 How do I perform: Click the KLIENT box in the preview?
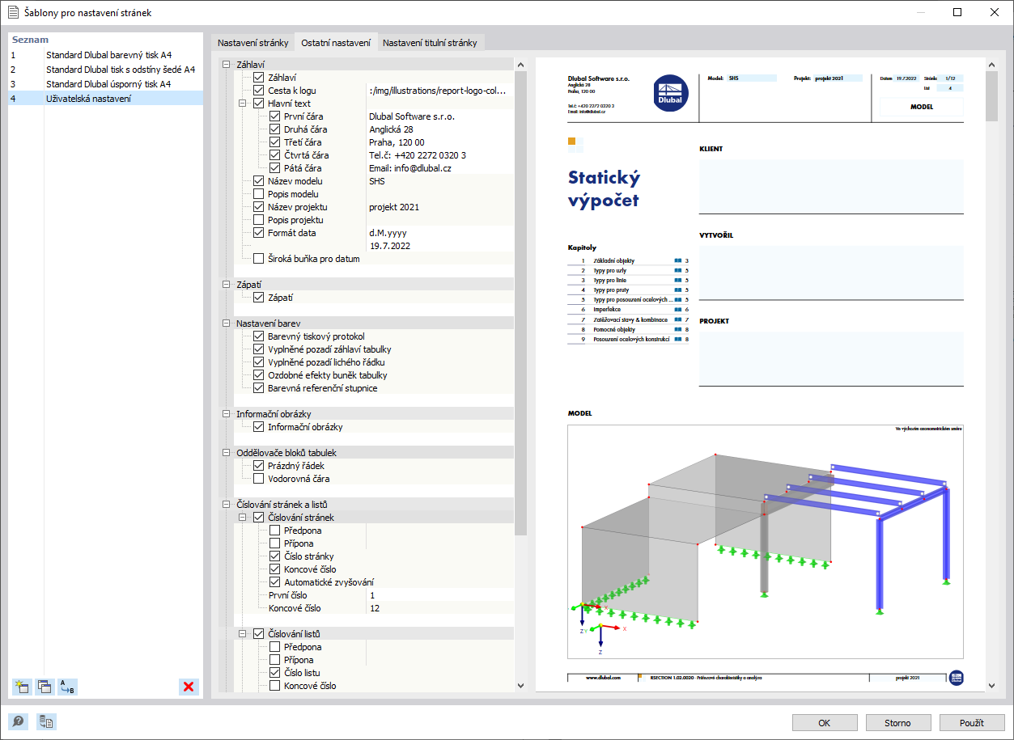point(831,186)
